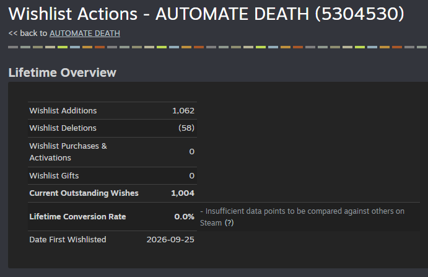Select the 2026-09-25 date value
This screenshot has width=428, height=277.
click(170, 240)
